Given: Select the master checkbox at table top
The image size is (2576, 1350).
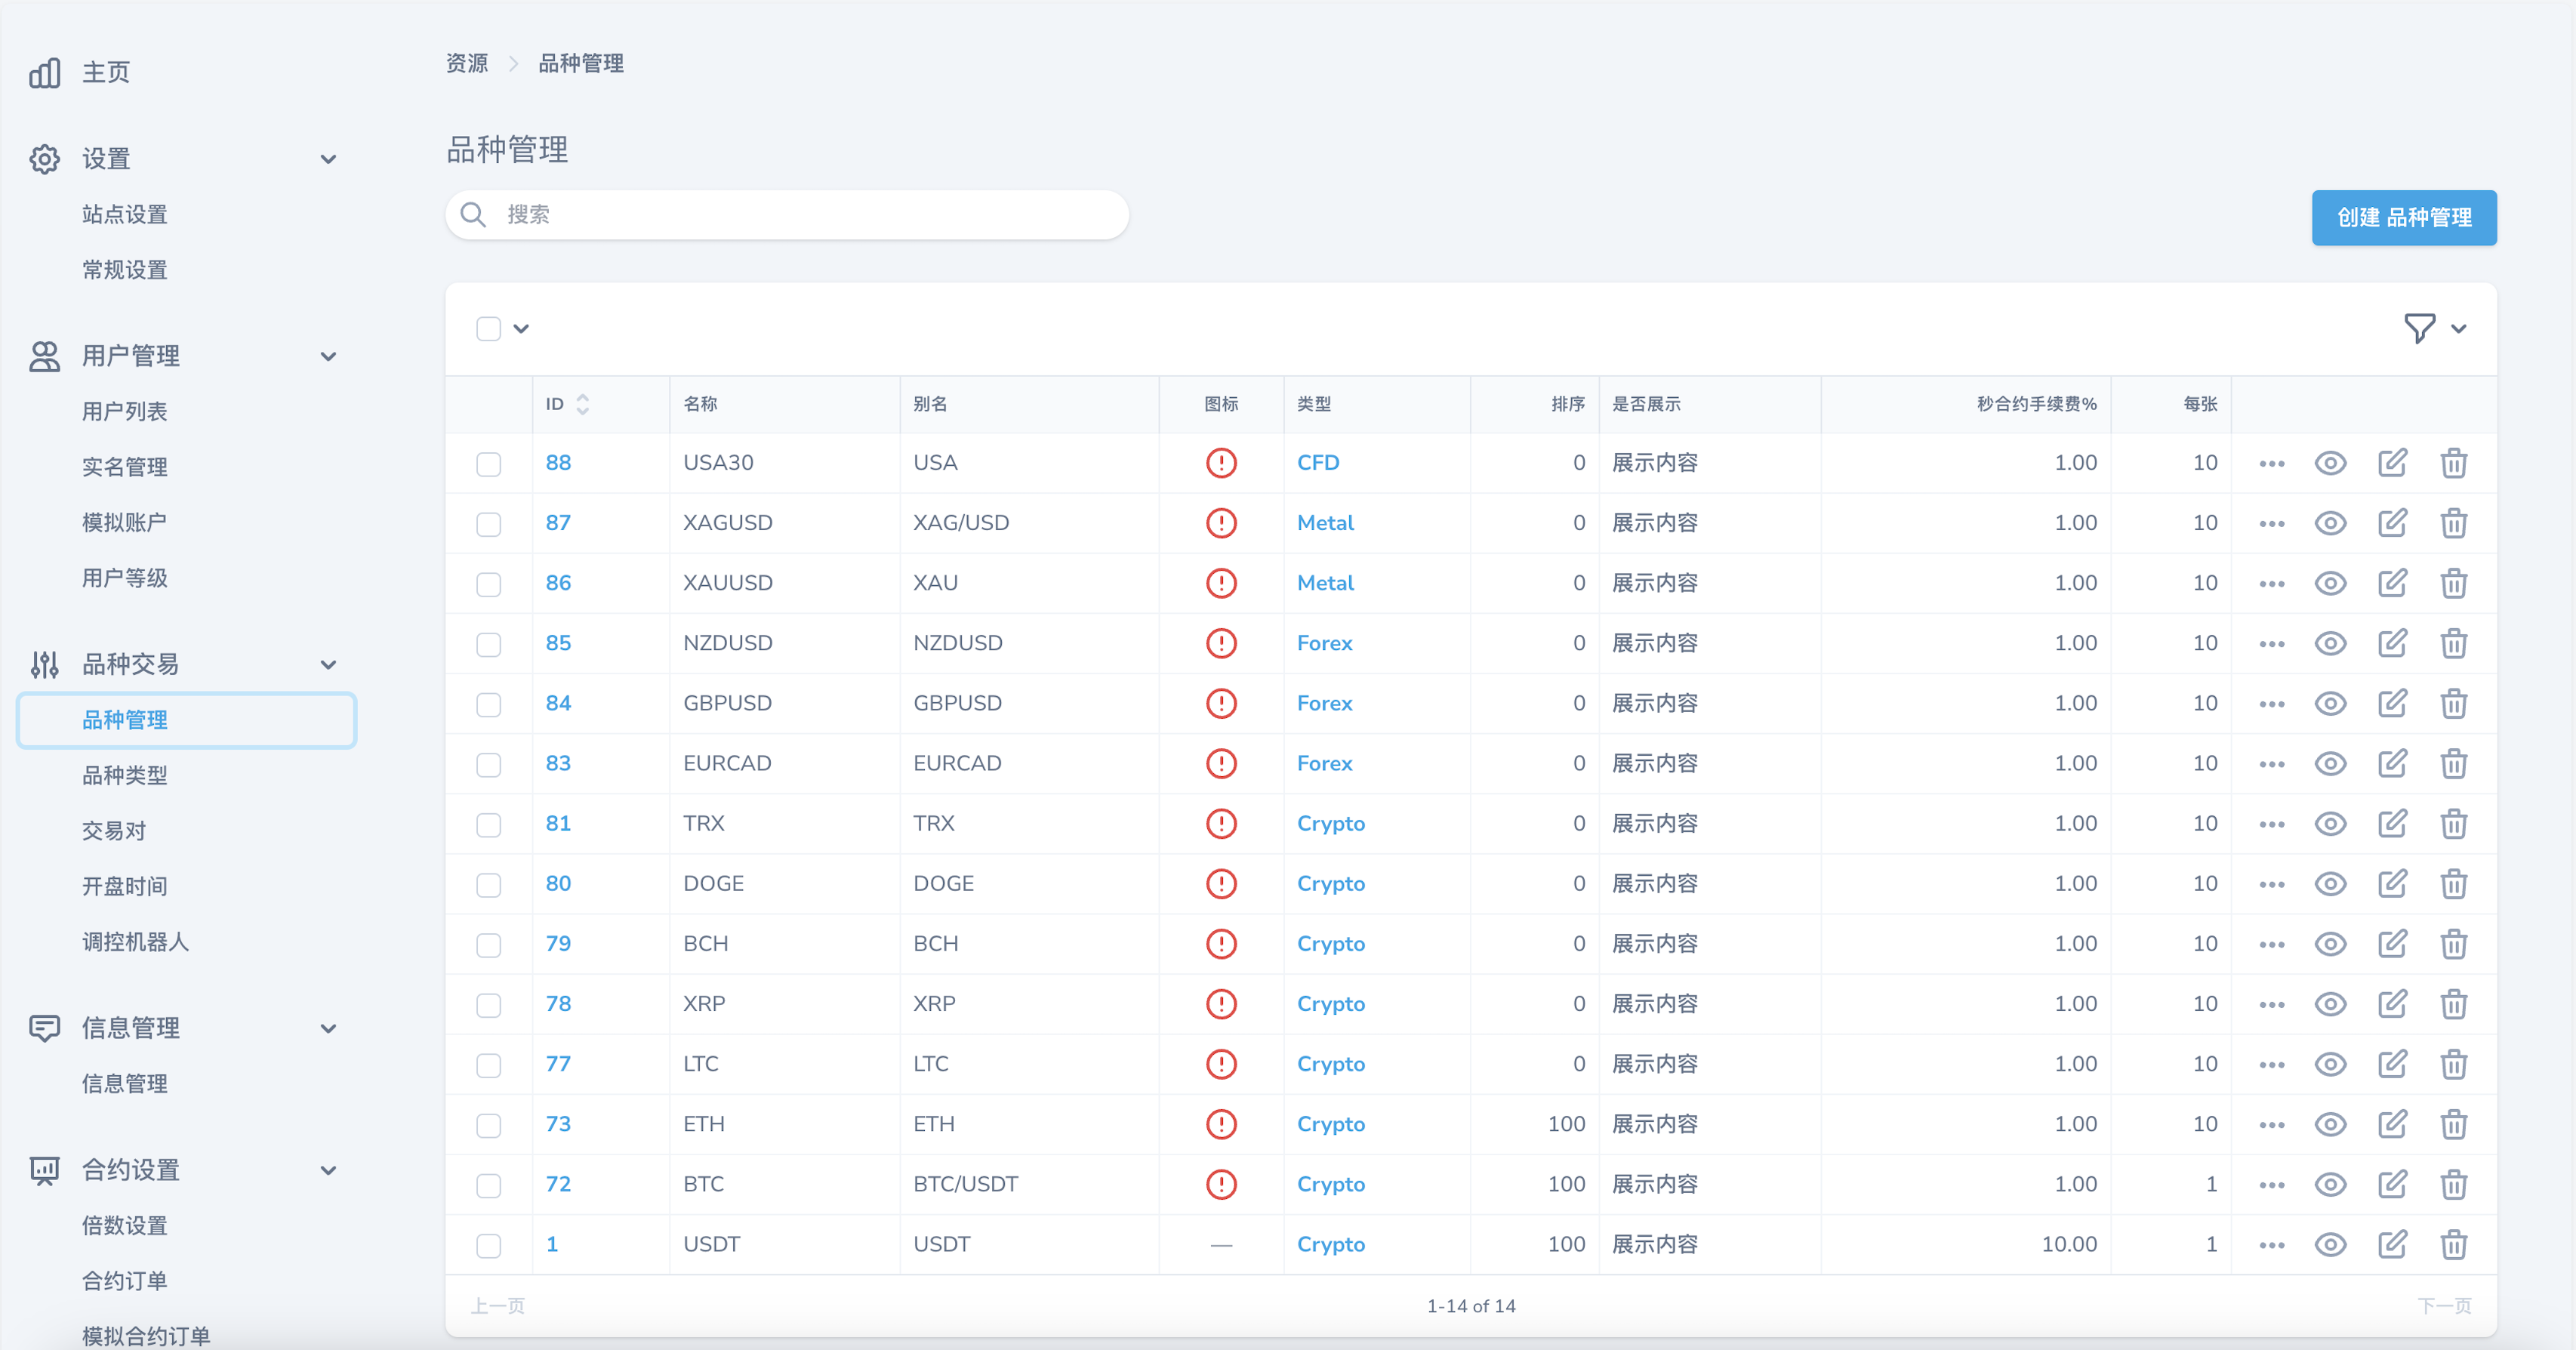Looking at the screenshot, I should [x=489, y=329].
